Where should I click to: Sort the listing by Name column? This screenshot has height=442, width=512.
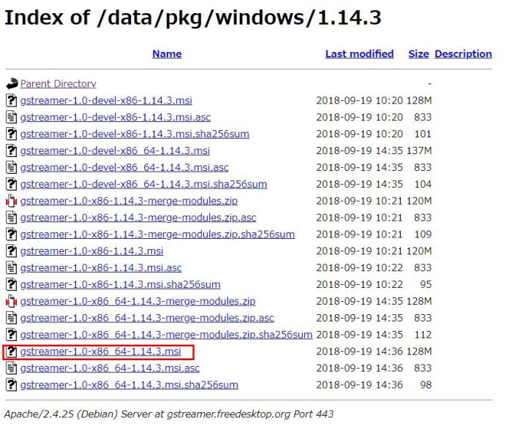(167, 54)
